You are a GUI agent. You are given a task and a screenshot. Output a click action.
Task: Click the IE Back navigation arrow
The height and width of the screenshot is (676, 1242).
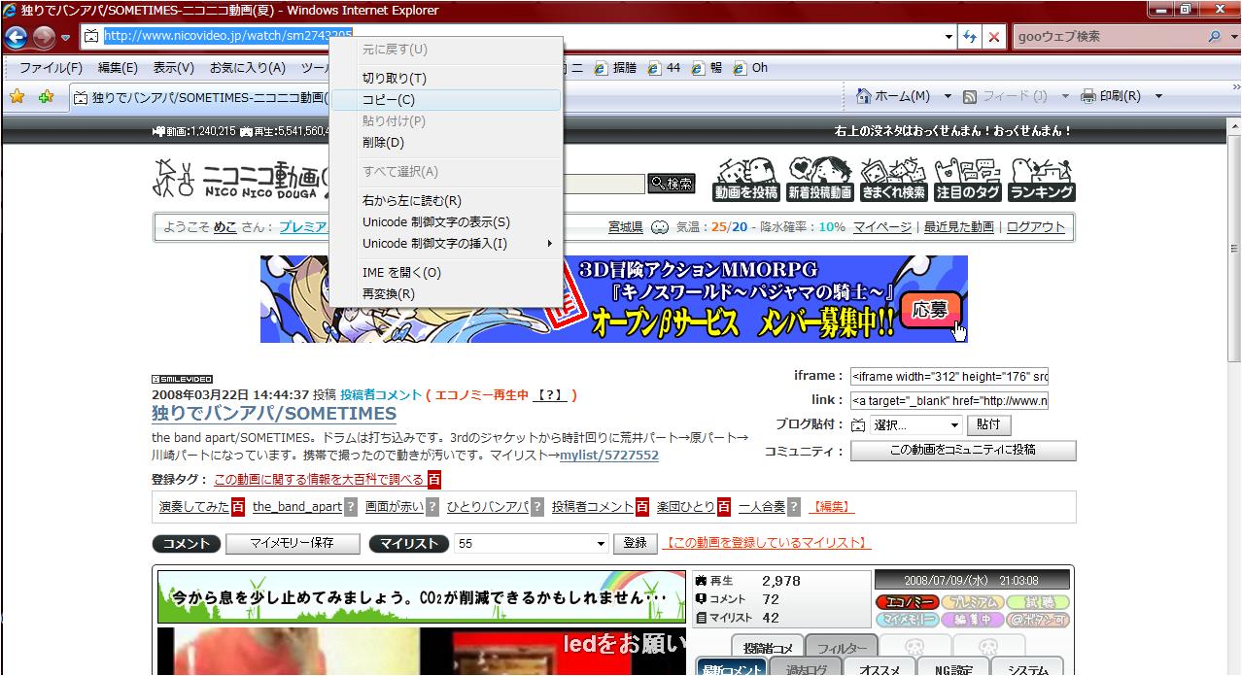click(x=17, y=37)
